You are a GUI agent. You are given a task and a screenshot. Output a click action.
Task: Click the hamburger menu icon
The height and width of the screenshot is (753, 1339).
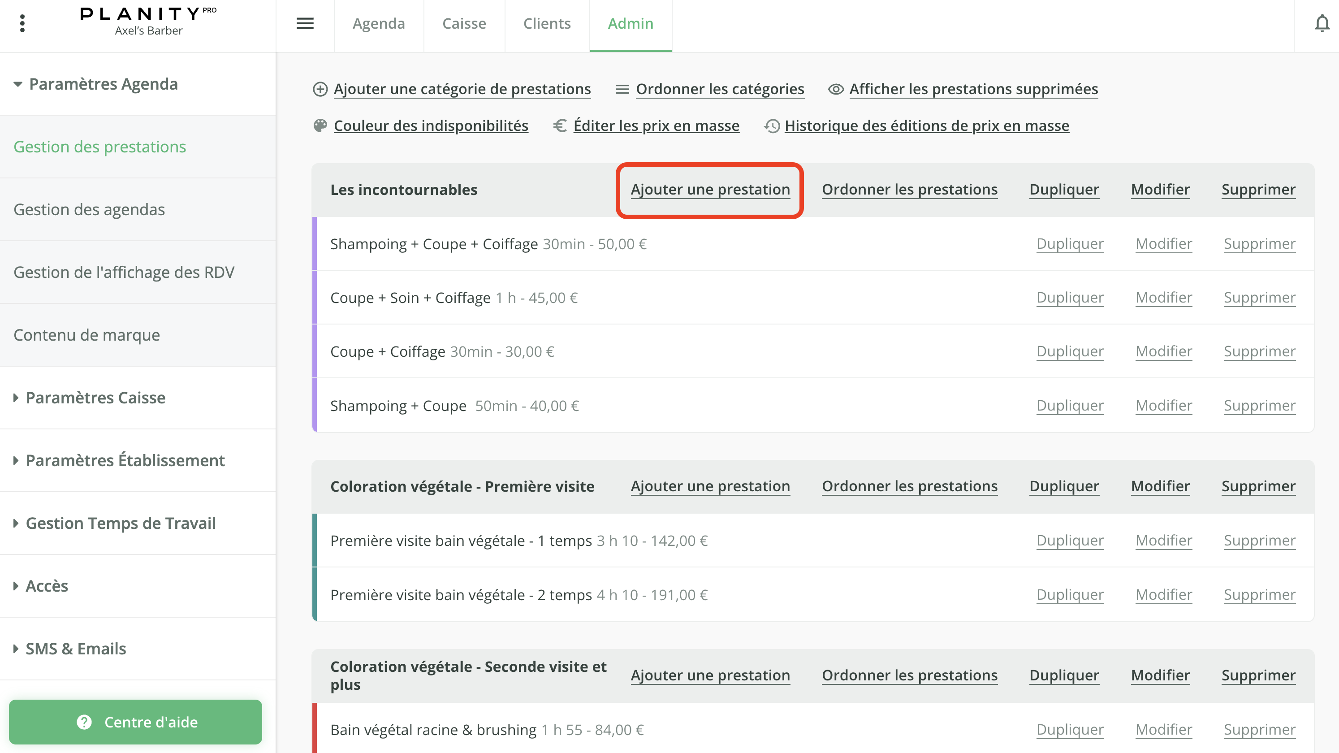pos(305,23)
